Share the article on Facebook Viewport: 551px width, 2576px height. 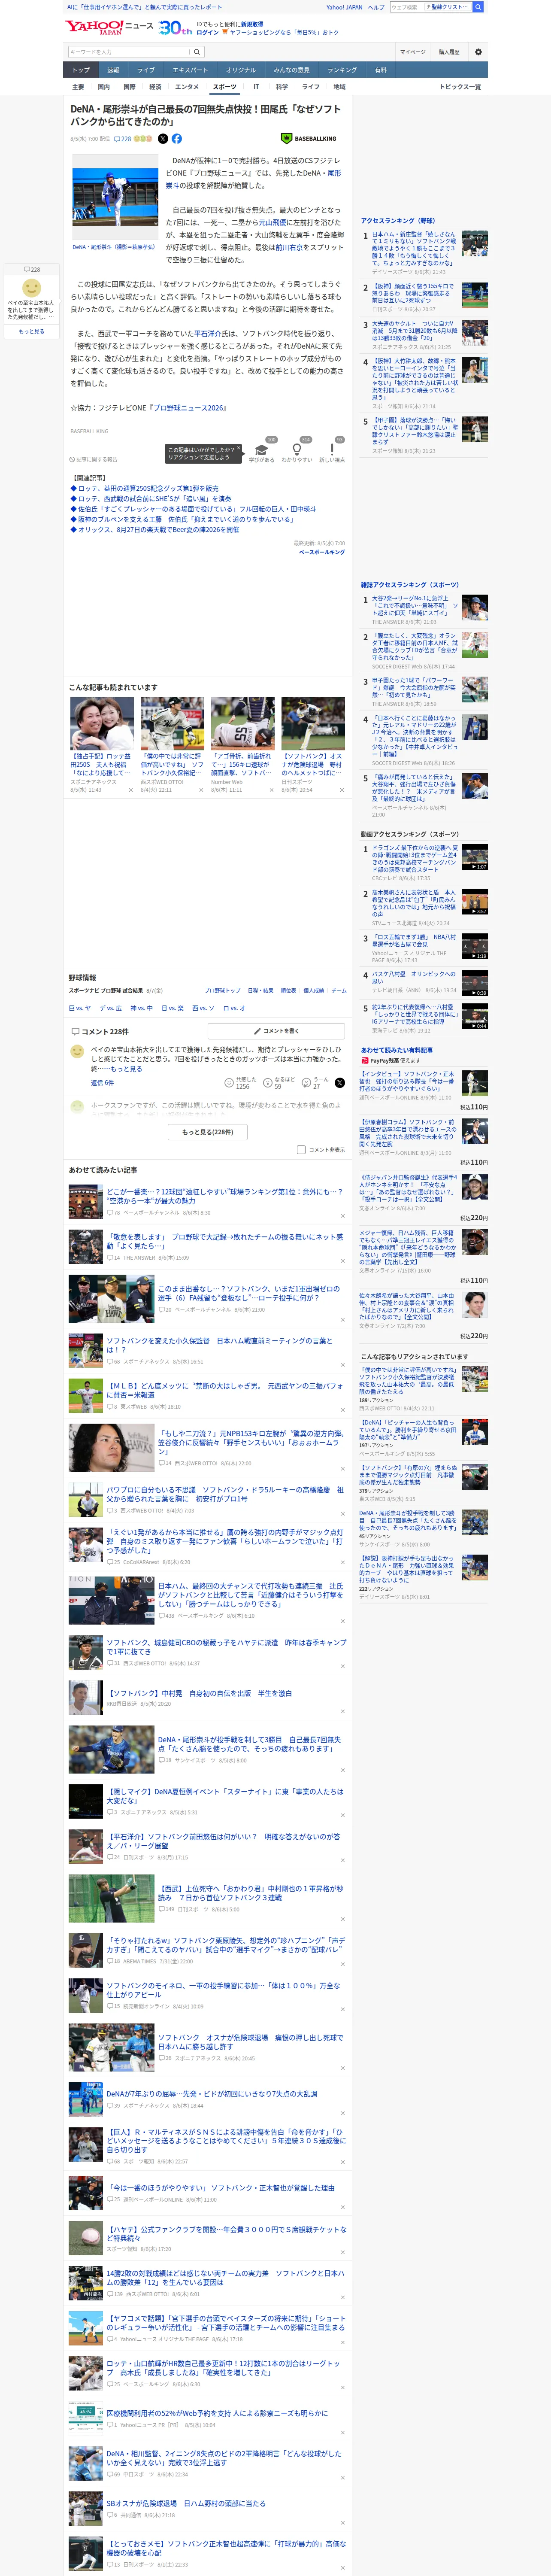click(x=177, y=139)
